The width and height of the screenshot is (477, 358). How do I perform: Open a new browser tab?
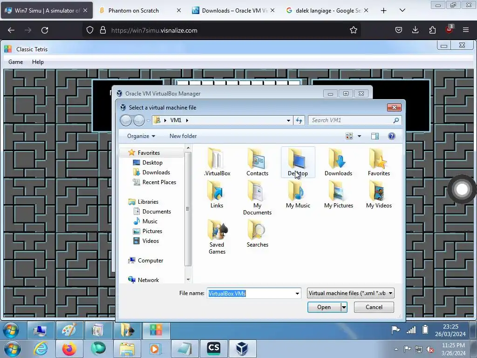(384, 11)
